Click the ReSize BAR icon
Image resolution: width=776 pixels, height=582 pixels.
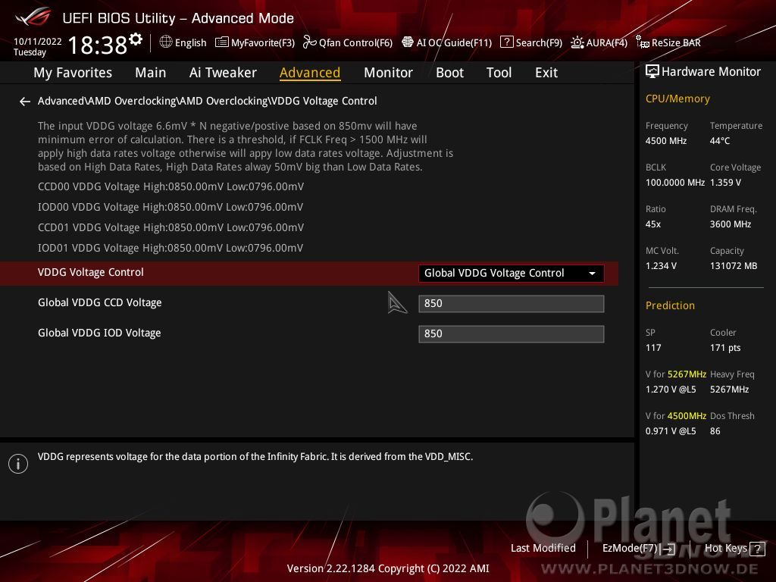(x=643, y=42)
